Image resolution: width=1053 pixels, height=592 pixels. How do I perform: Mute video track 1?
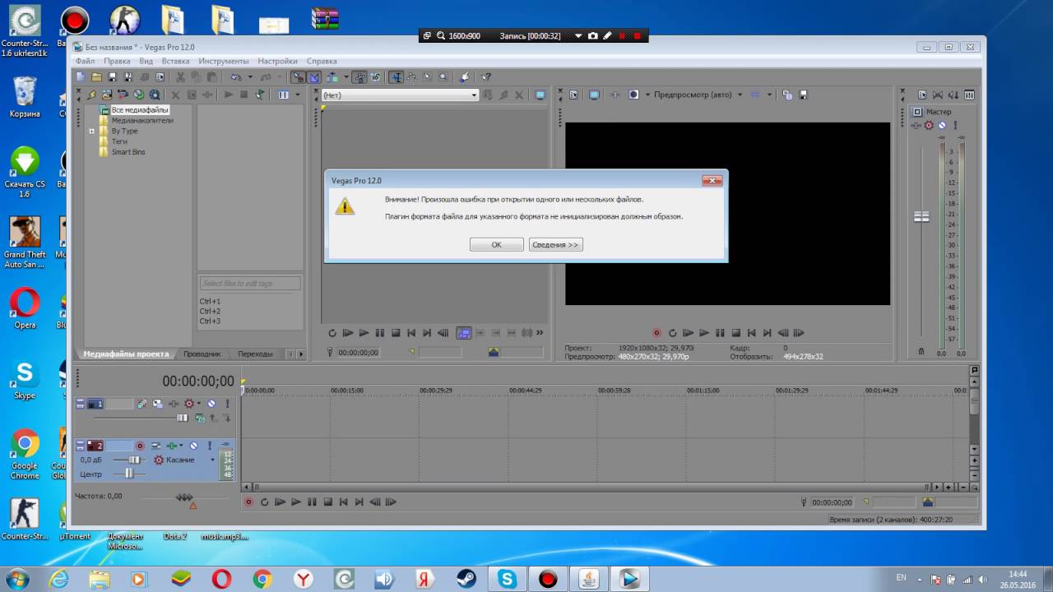211,404
